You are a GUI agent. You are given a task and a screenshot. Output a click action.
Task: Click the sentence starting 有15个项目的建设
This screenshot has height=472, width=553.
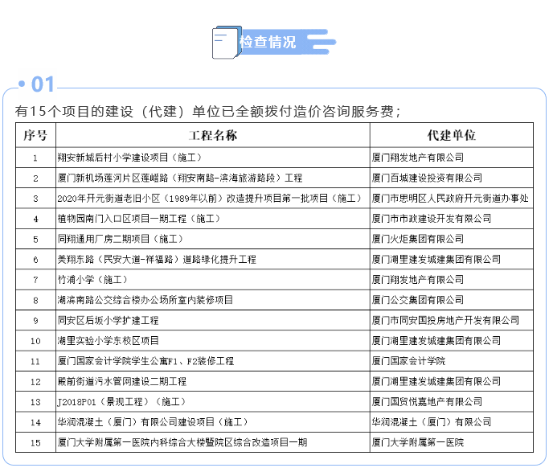click(207, 112)
